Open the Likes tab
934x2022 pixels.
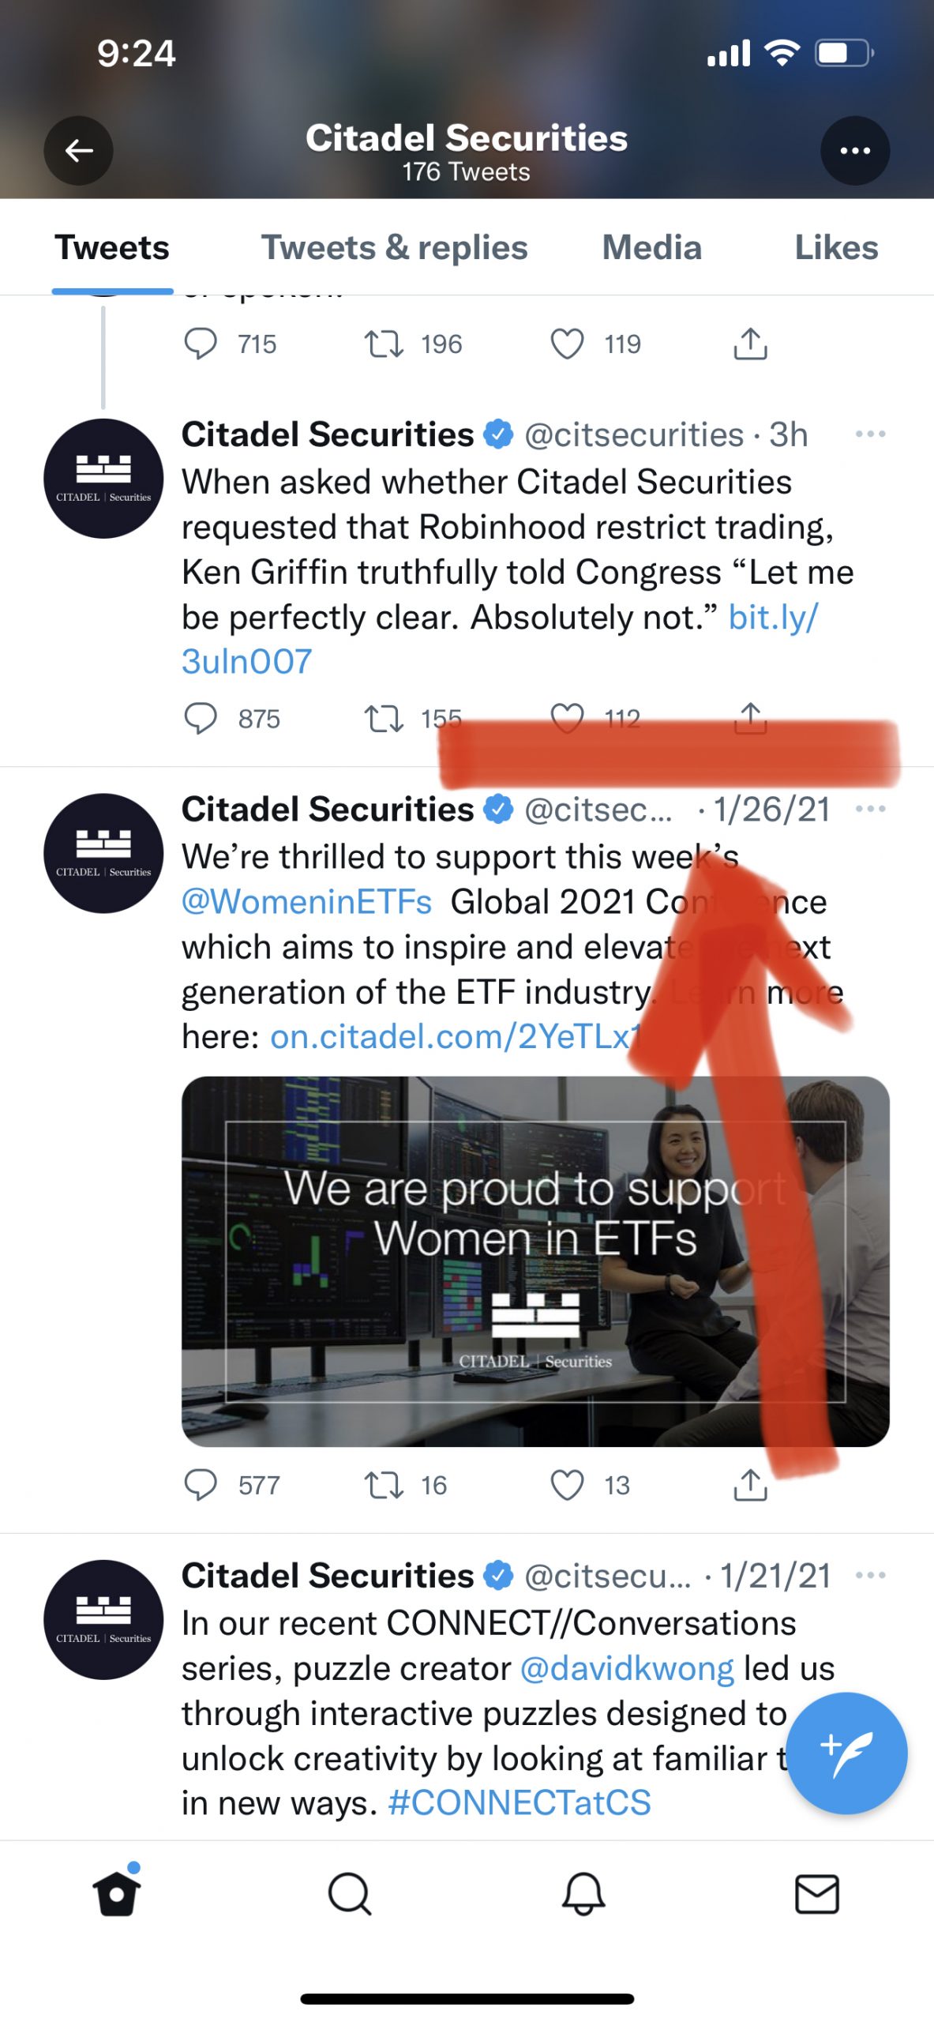(x=835, y=248)
